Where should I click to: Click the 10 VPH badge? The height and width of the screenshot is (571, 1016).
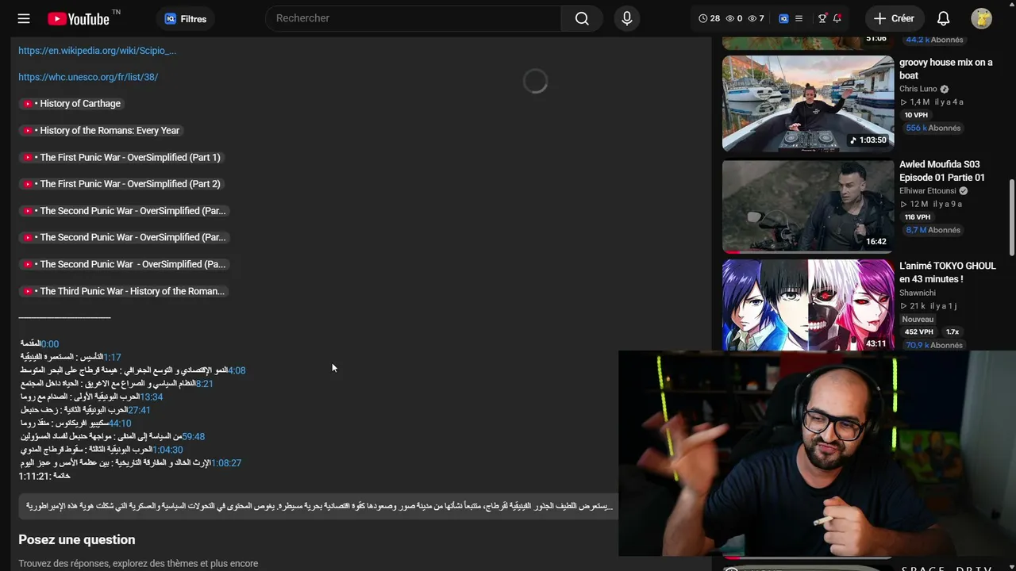(x=916, y=115)
